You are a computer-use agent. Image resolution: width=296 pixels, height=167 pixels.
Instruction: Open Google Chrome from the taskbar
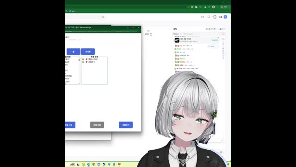coord(93,164)
